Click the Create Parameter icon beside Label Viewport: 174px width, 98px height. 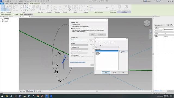tap(108, 8)
